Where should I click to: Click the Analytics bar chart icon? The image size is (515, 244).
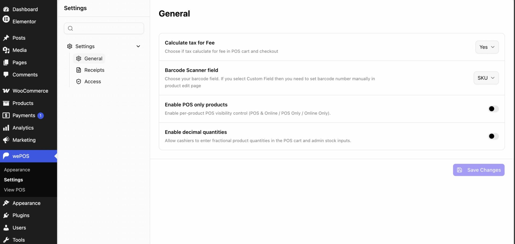(6, 128)
